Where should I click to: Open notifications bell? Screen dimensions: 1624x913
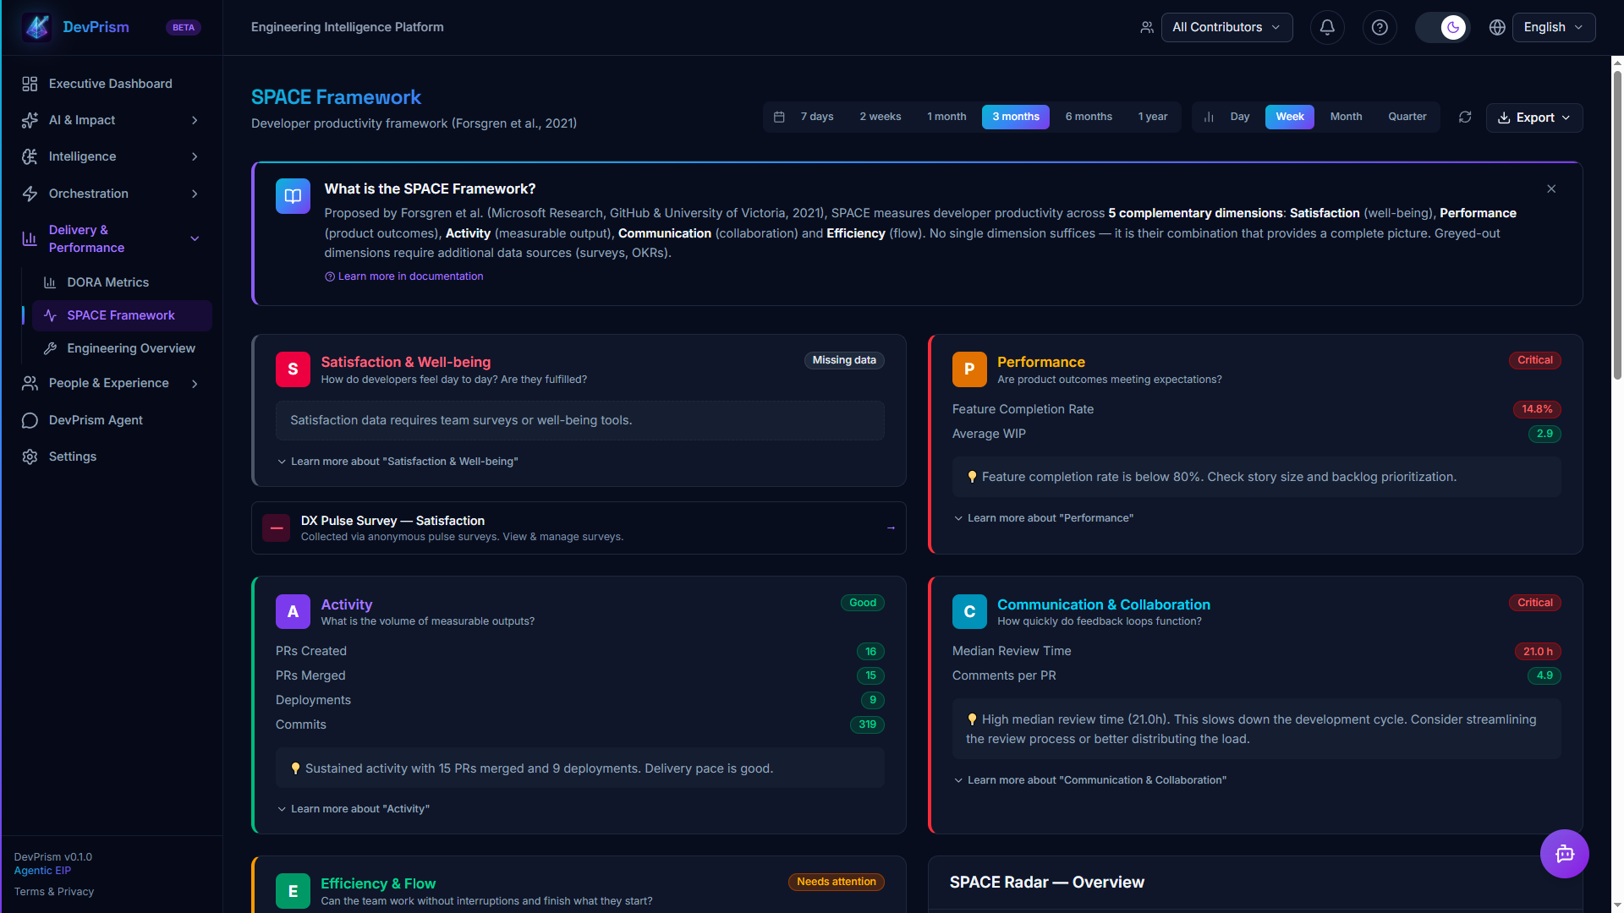[x=1327, y=27]
